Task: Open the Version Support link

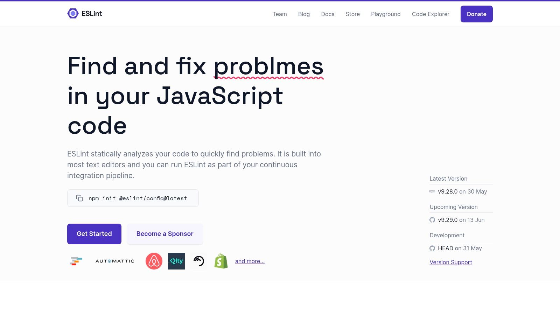Action: (x=451, y=262)
